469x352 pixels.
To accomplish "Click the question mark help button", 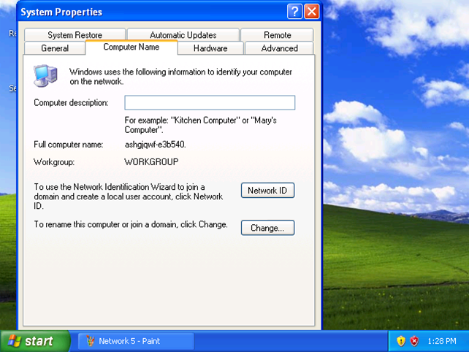I will tap(294, 12).
